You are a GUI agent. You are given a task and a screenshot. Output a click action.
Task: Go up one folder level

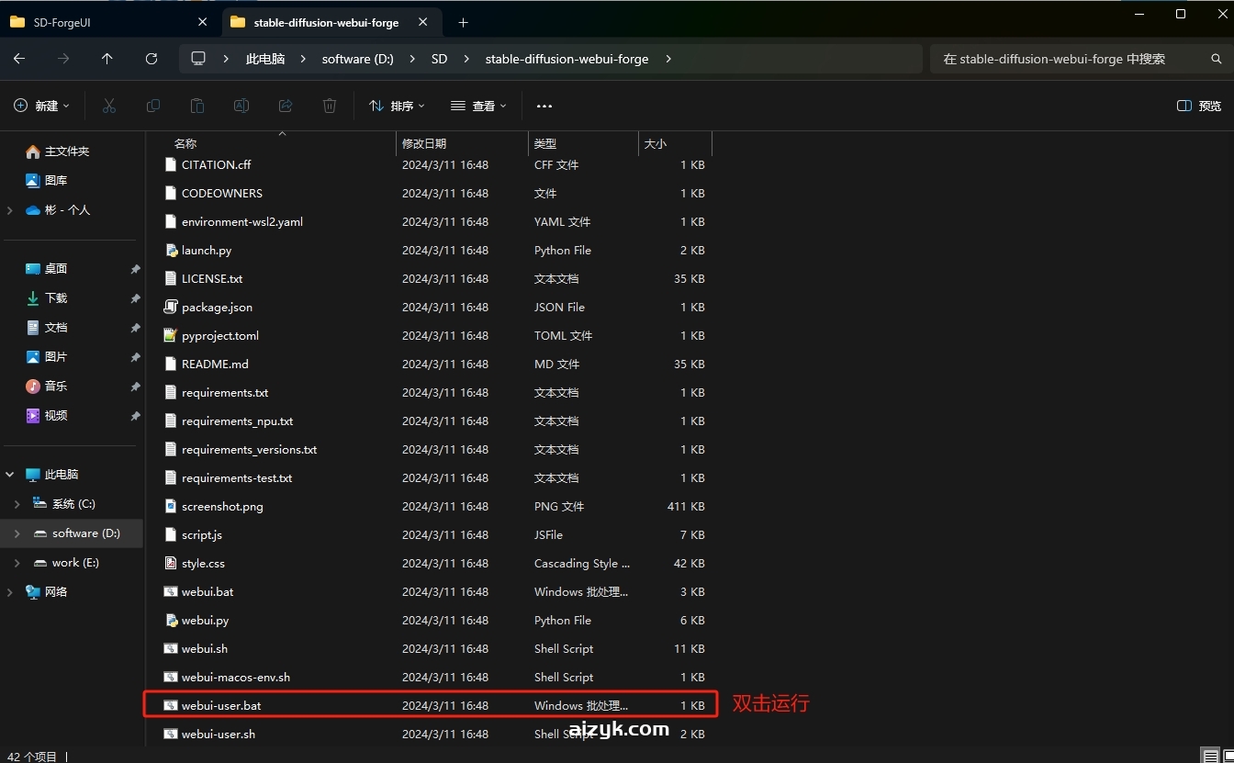[x=107, y=59]
